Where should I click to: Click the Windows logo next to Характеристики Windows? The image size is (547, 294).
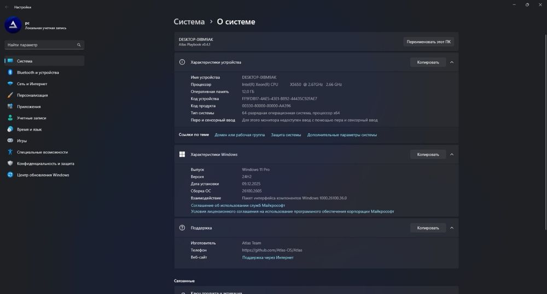[x=182, y=154]
